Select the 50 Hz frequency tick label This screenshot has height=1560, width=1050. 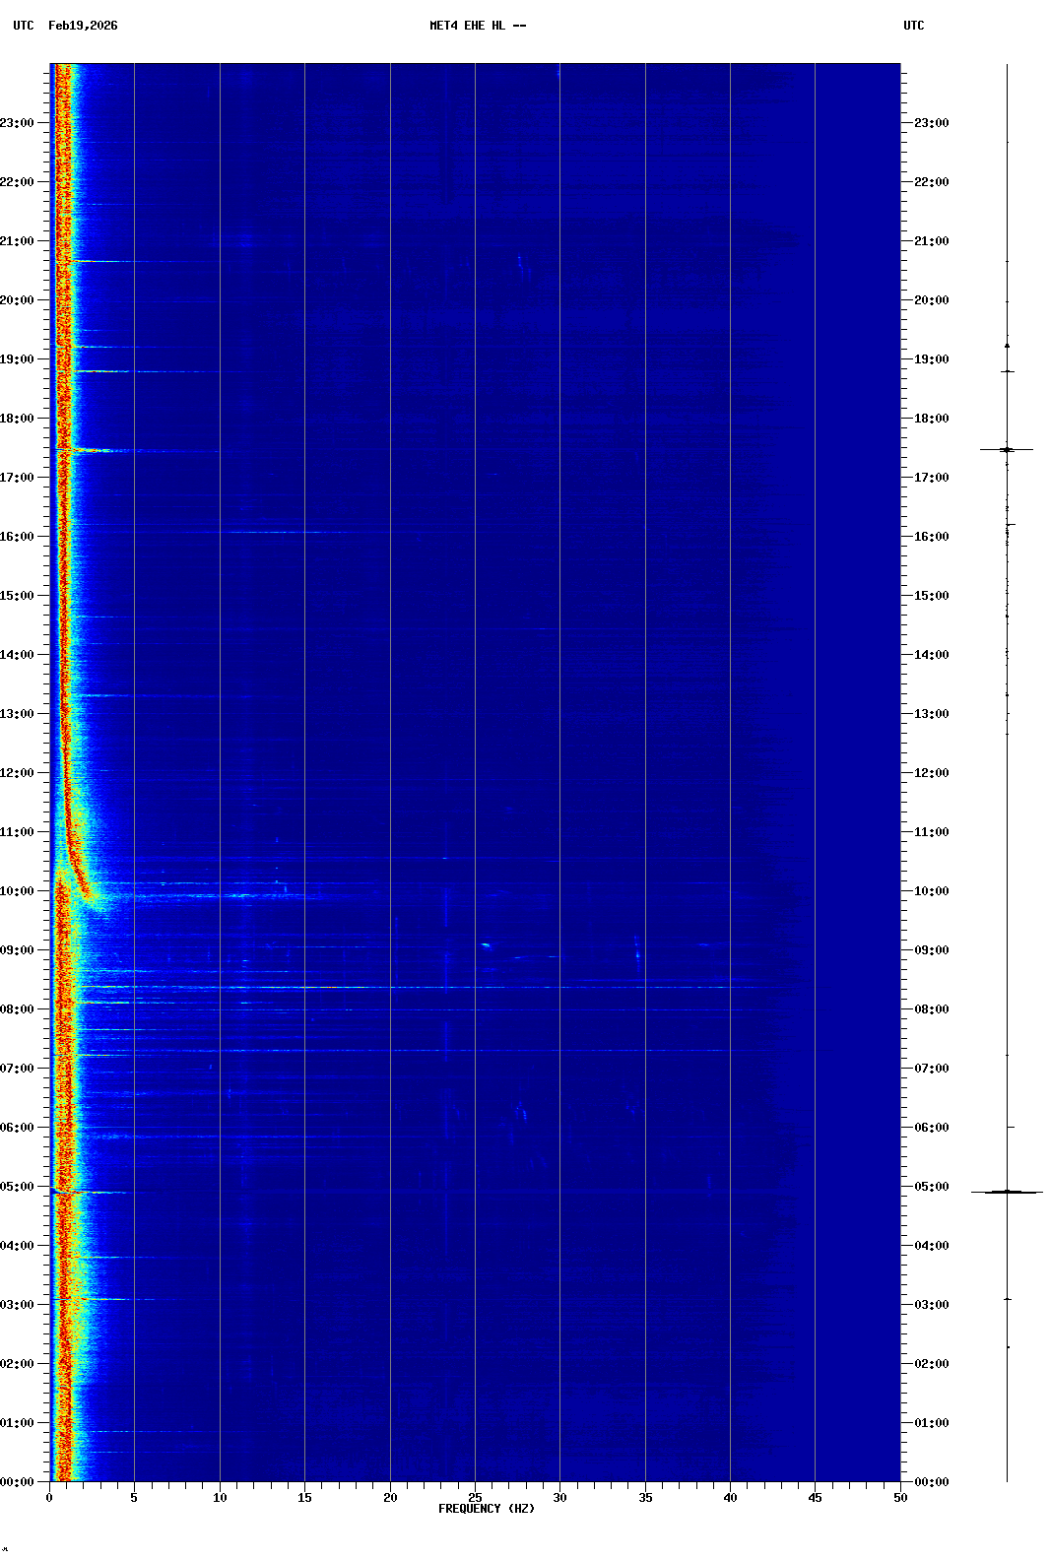click(x=899, y=1497)
